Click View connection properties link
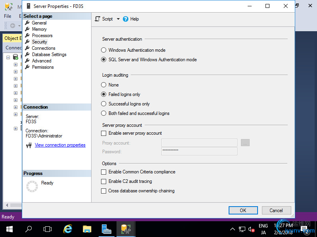Image resolution: width=317 pixels, height=237 pixels. (x=60, y=145)
